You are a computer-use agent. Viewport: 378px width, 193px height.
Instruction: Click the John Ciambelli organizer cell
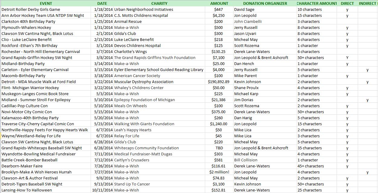coord(248,21)
